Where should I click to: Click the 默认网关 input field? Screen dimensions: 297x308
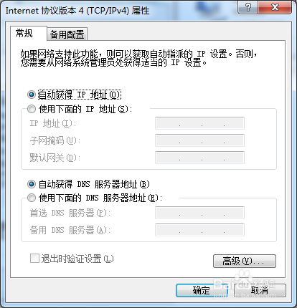point(199,158)
